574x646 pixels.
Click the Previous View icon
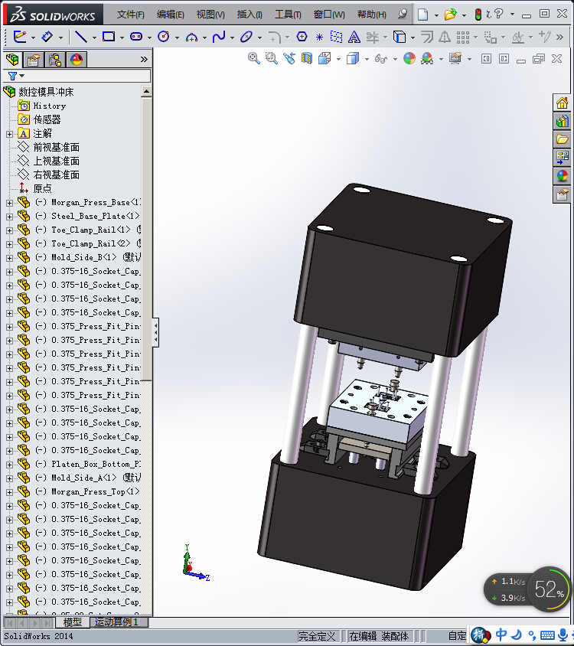289,58
